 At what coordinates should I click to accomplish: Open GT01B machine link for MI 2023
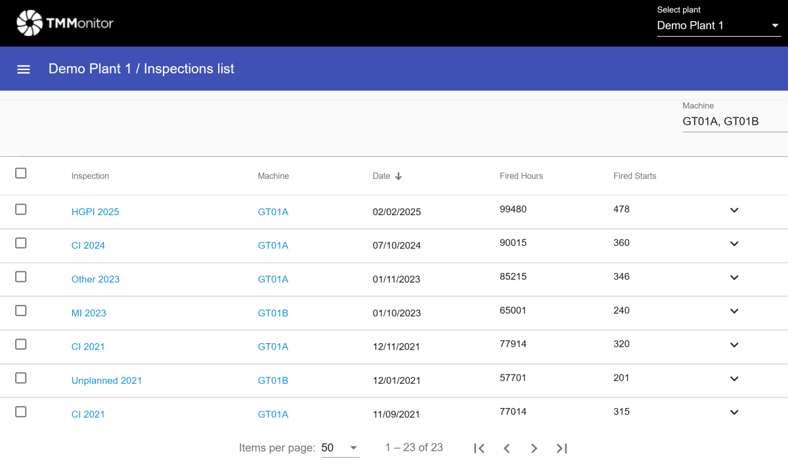(x=273, y=313)
